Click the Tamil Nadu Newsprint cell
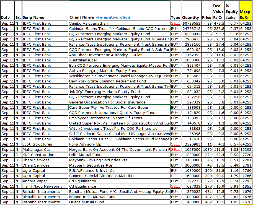 (x=45, y=186)
